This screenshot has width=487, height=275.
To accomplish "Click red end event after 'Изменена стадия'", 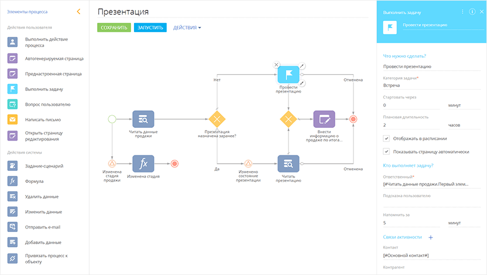I will 174,164.
